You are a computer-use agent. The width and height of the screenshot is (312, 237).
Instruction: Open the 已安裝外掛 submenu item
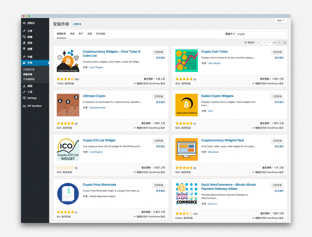[x=29, y=69]
